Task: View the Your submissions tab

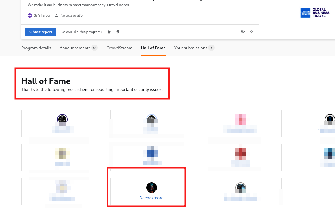Action: (194, 48)
